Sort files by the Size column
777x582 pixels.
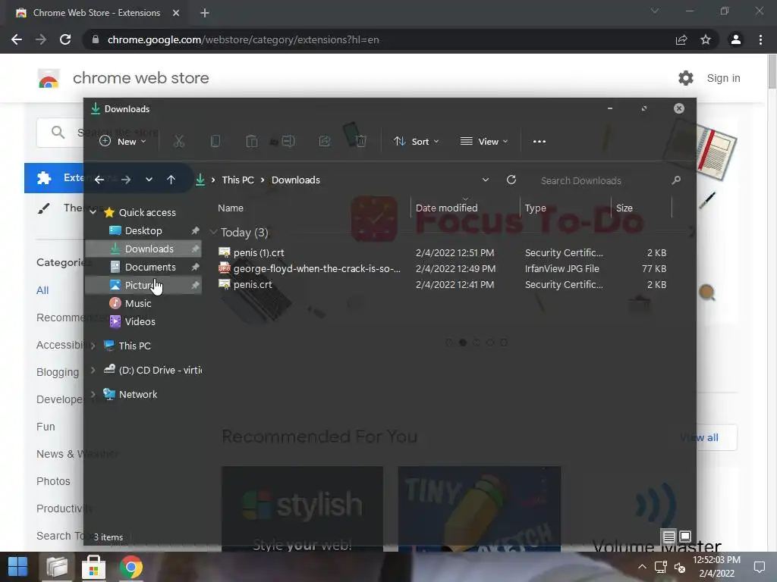(x=641, y=208)
